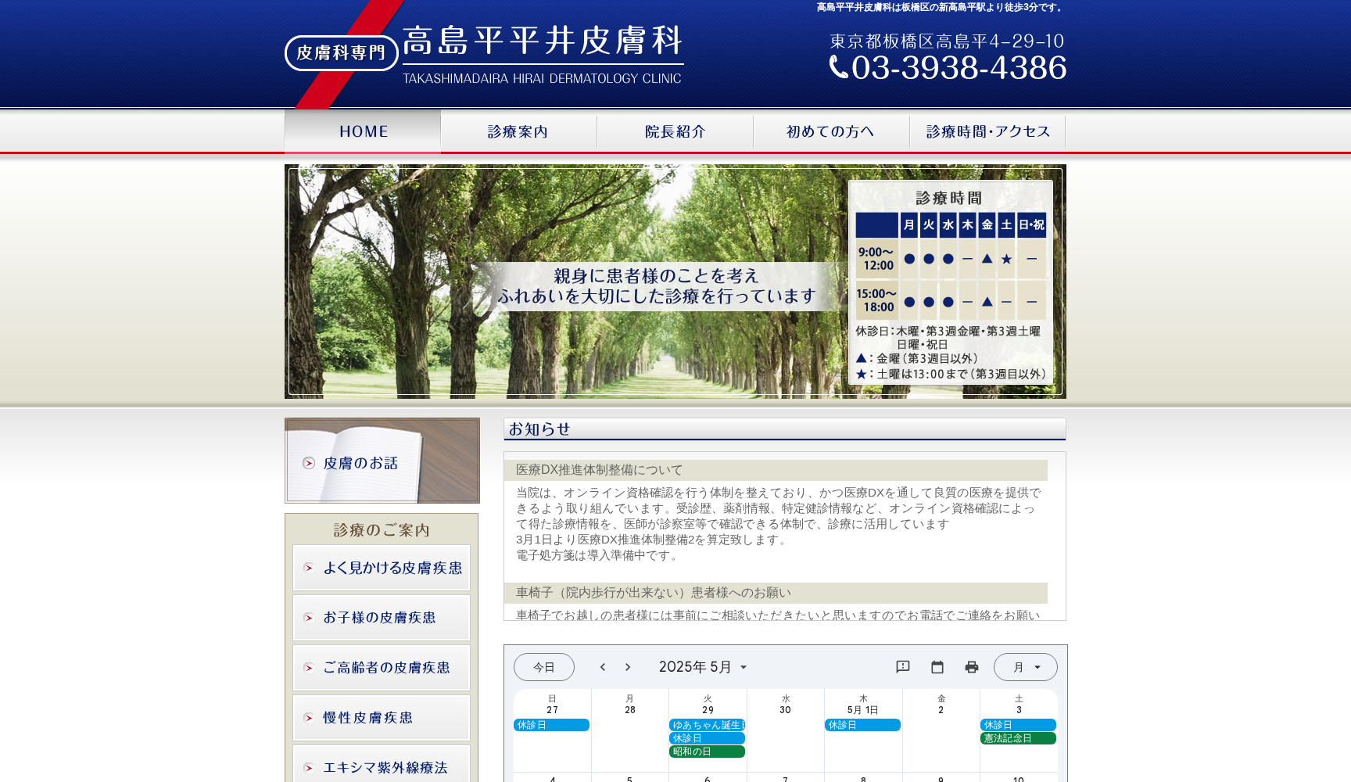Screen dimensions: 1351x782
Task: Click the calendar next month arrow
Action: (x=628, y=667)
